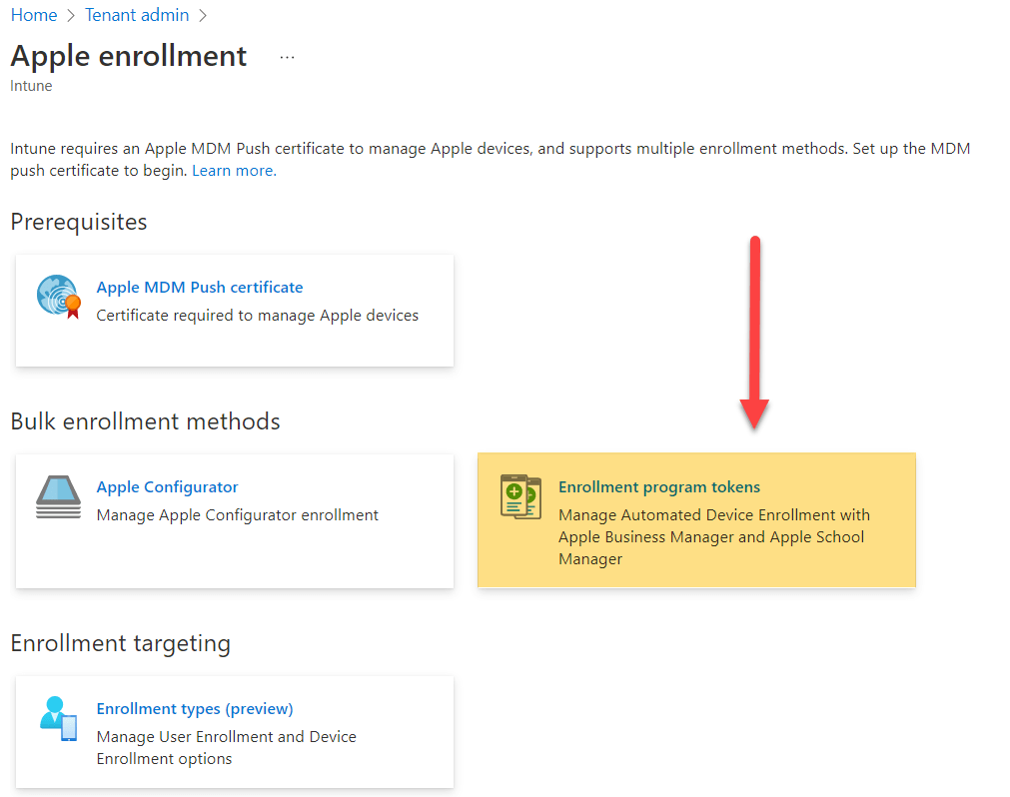Open the Learn more link
This screenshot has width=1010, height=797.
pos(234,171)
